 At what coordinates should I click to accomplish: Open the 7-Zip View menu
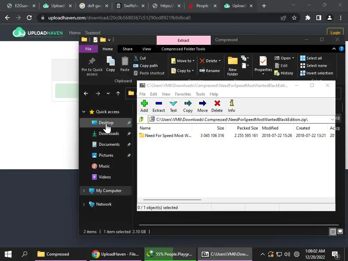tap(166, 94)
